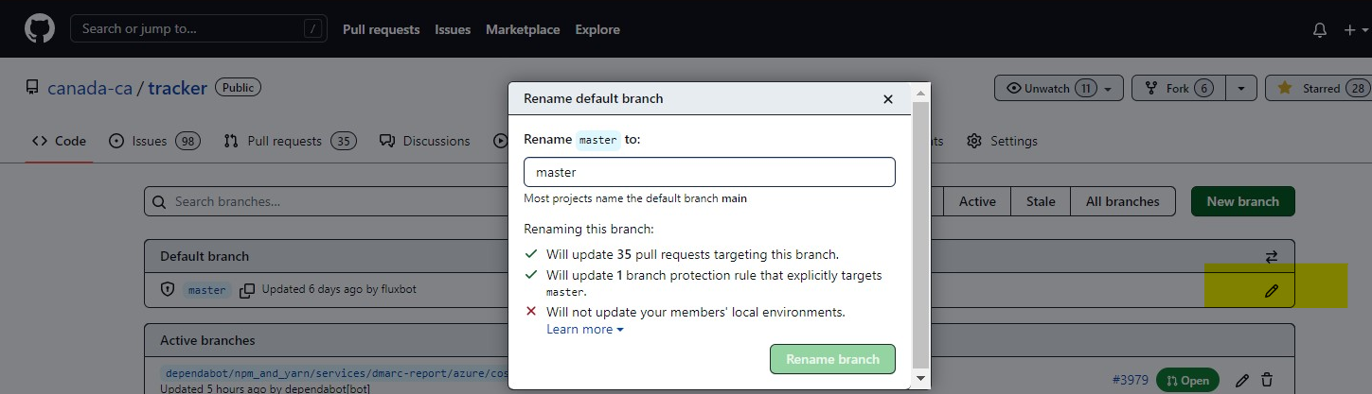Click the Public visibility badge

point(239,87)
